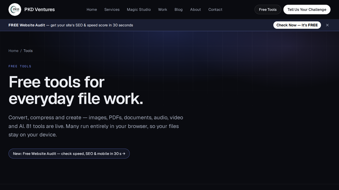Viewport: 339px width, 190px height.
Task: Click Tell Us Your Challenge button
Action: [x=307, y=9]
